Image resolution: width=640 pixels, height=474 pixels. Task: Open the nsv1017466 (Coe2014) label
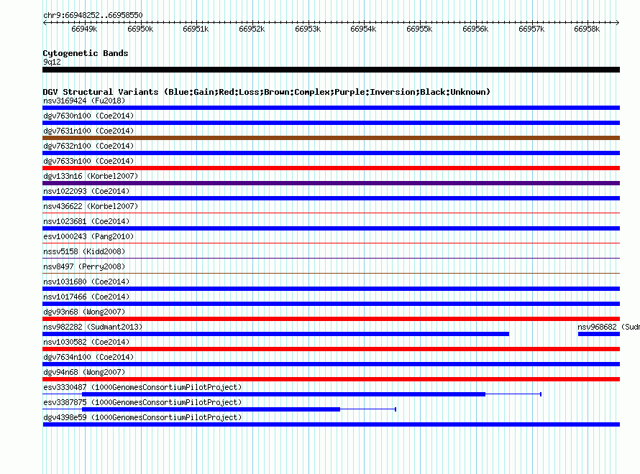click(86, 297)
